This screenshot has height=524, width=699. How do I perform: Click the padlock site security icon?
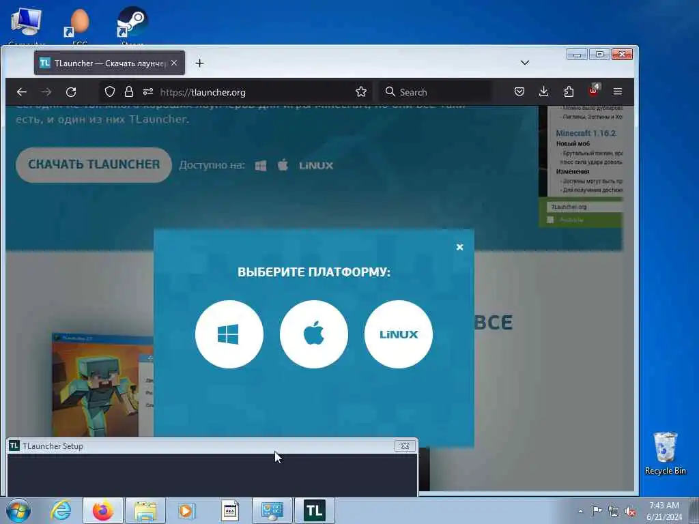129,92
